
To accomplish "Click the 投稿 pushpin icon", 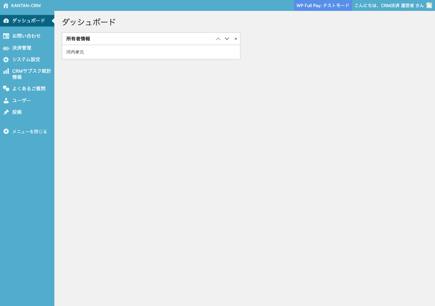I will (6, 112).
